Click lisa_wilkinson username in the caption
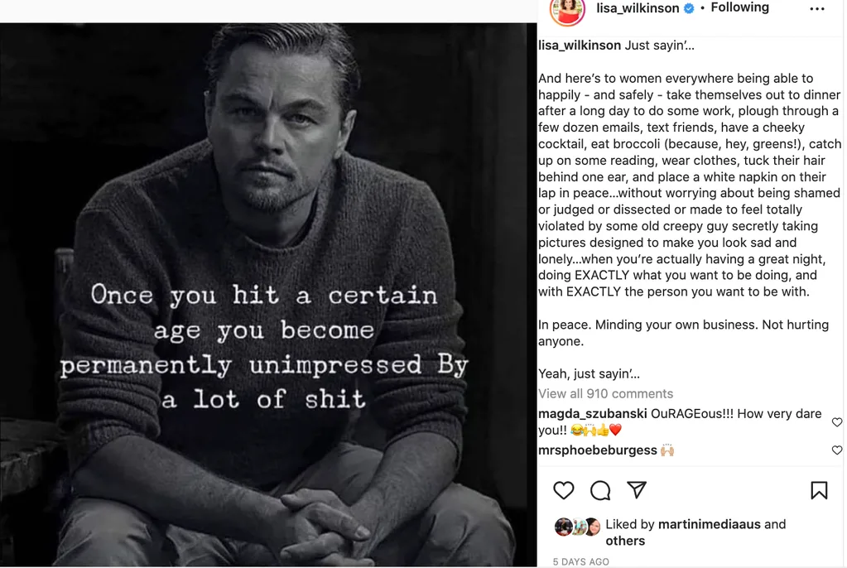 tap(580, 46)
